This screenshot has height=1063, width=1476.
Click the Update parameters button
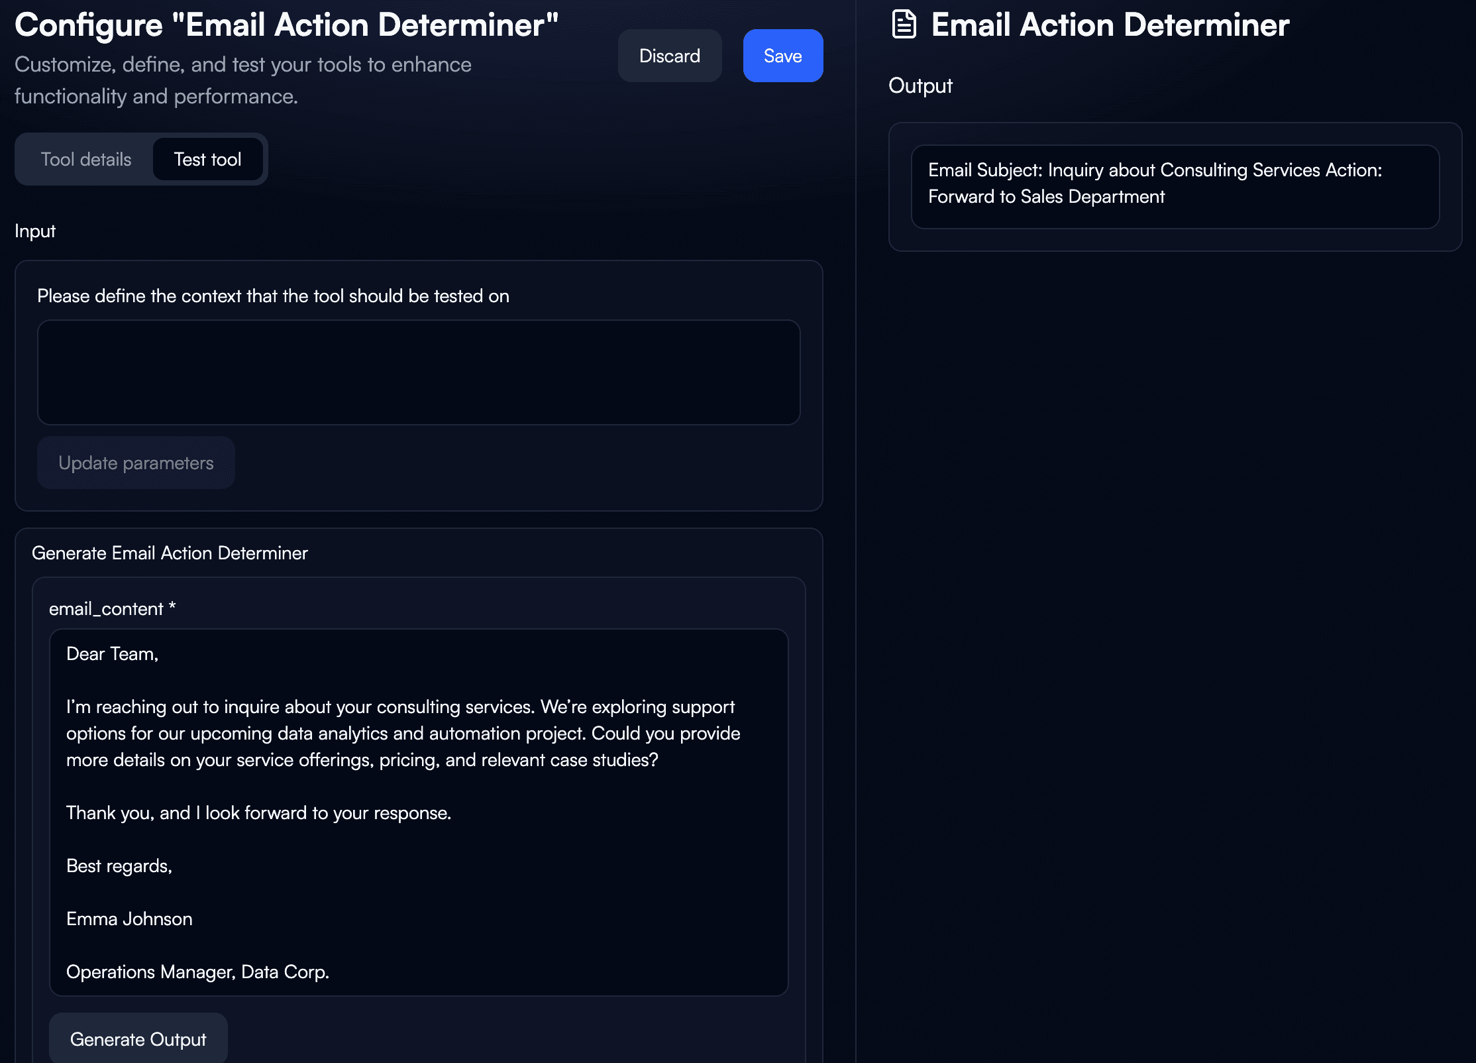[x=136, y=463]
